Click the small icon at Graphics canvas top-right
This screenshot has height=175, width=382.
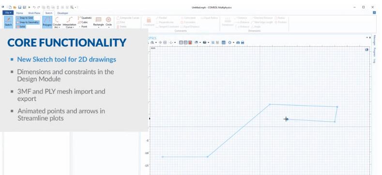[367, 49]
